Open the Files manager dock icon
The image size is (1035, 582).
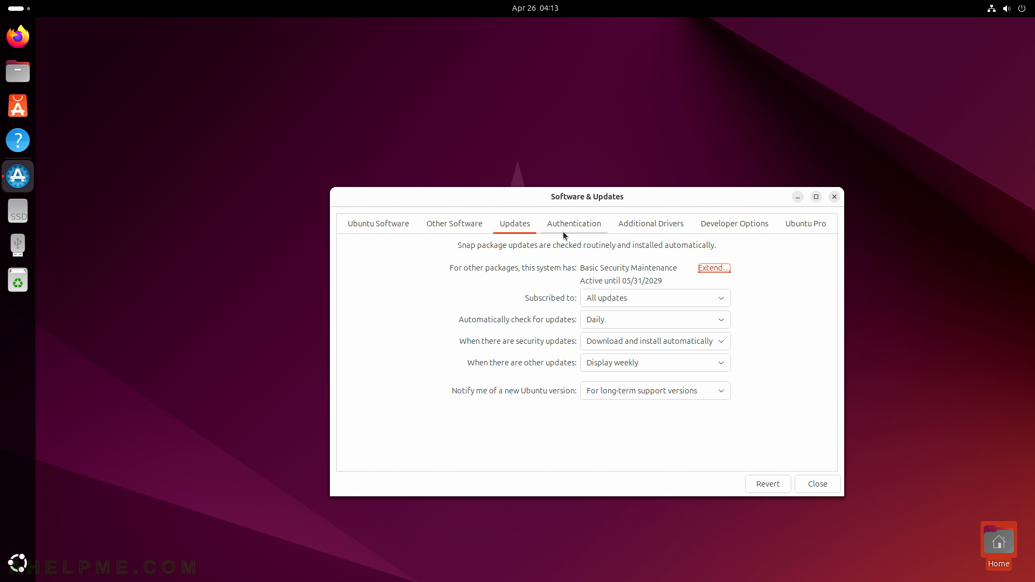coord(18,71)
